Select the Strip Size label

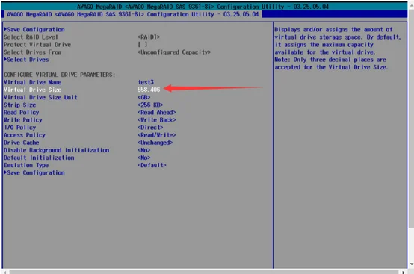pos(19,105)
